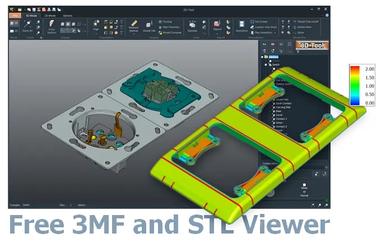Open the Report tool
The width and height of the screenshot is (381, 252).
click(217, 26)
